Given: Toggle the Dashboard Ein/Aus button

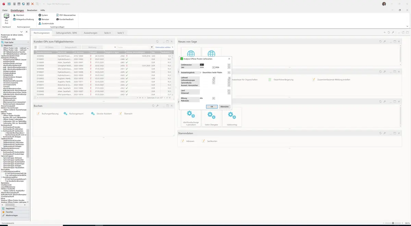Looking at the screenshot, I should [6, 19].
